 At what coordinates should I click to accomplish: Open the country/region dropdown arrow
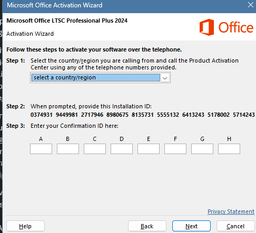165,78
